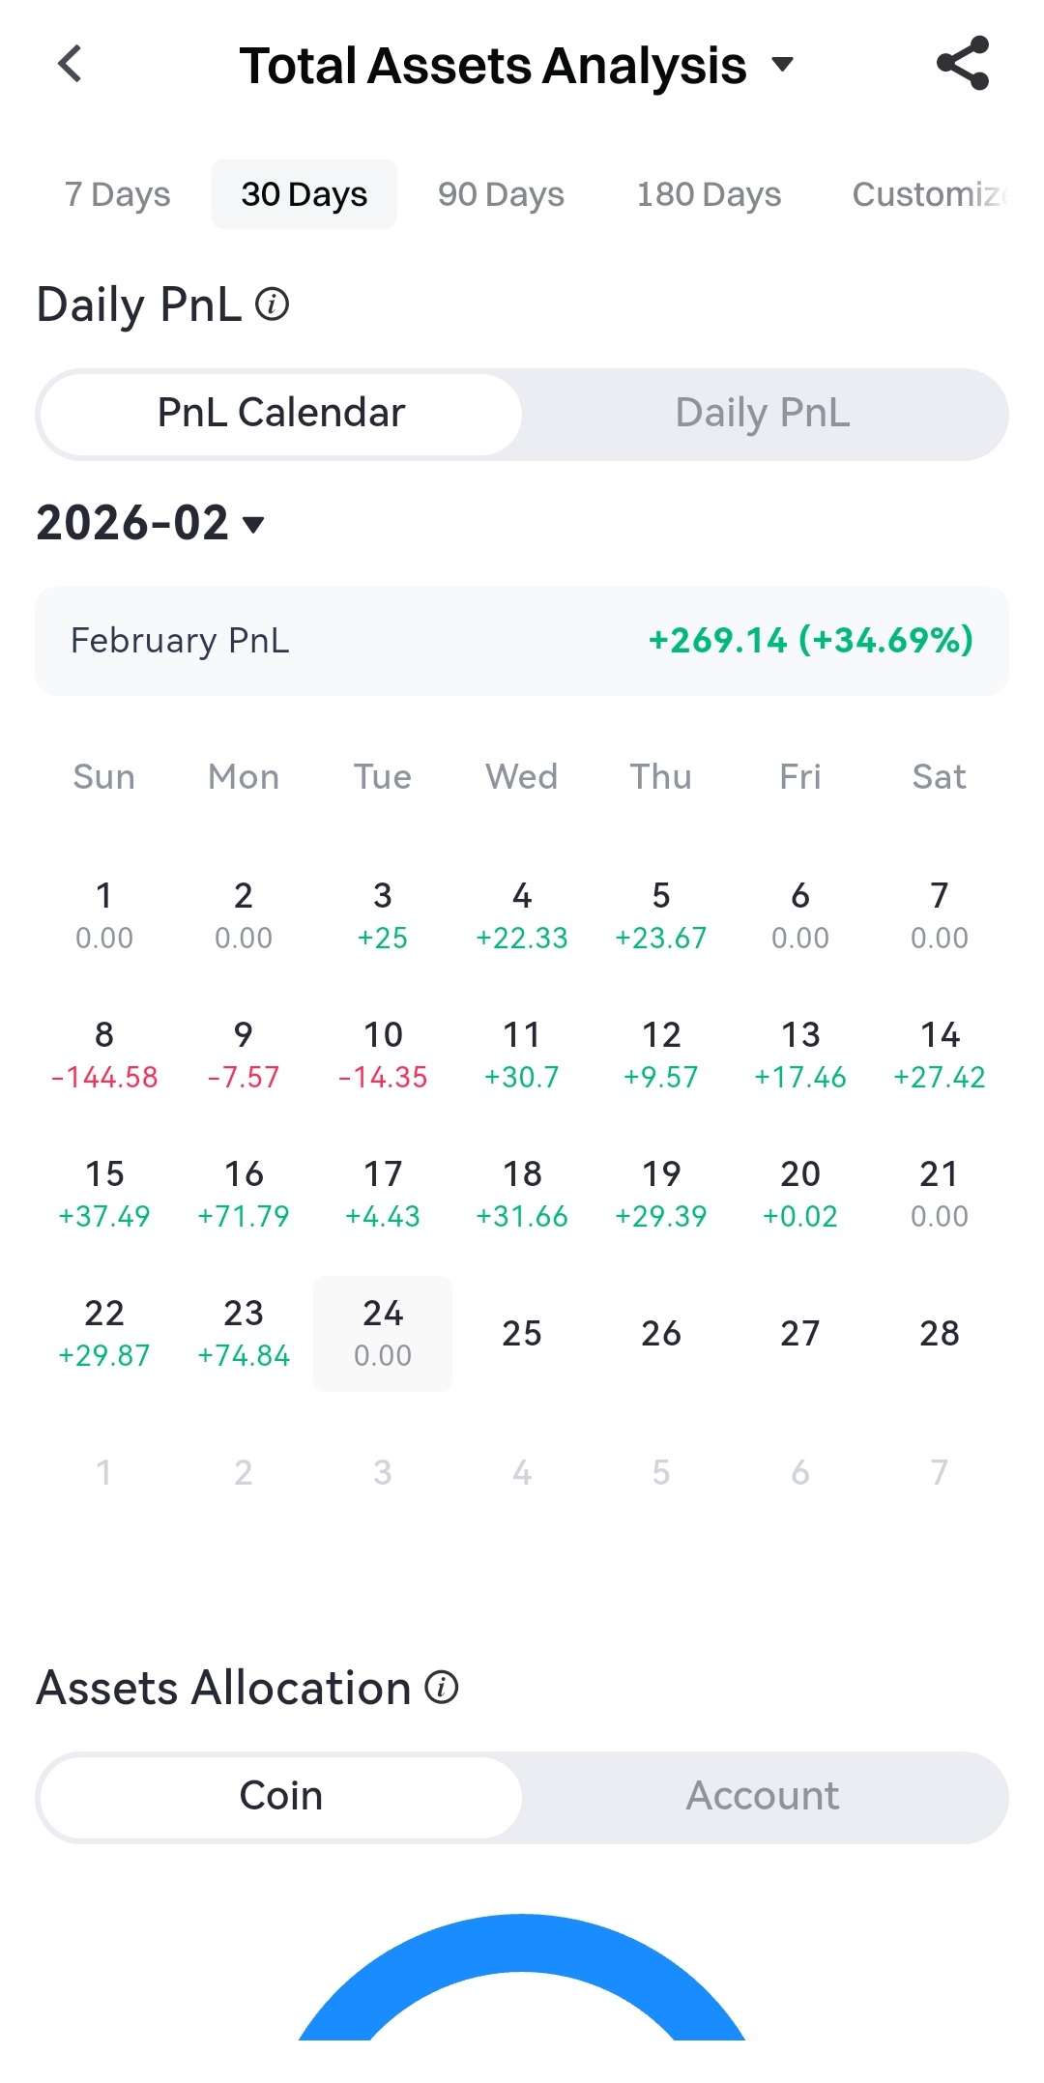Tap February 8 with -144.58 loss
The image size is (1044, 2083).
click(x=104, y=1055)
